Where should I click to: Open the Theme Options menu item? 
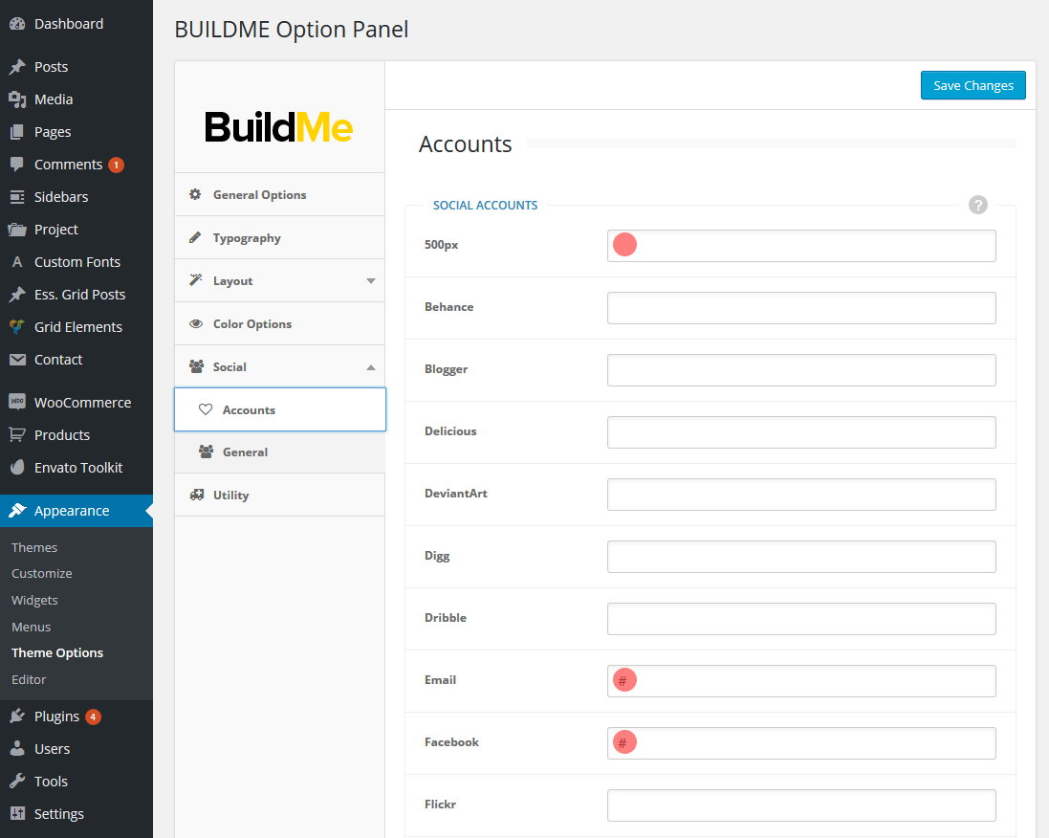58,652
